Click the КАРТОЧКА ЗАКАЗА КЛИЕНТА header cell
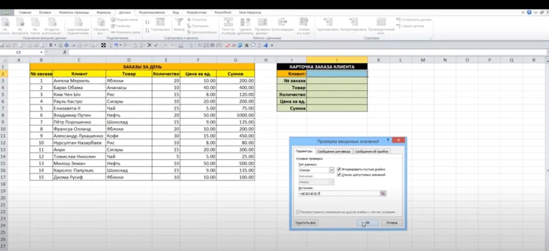The image size is (549, 251). pos(322,67)
